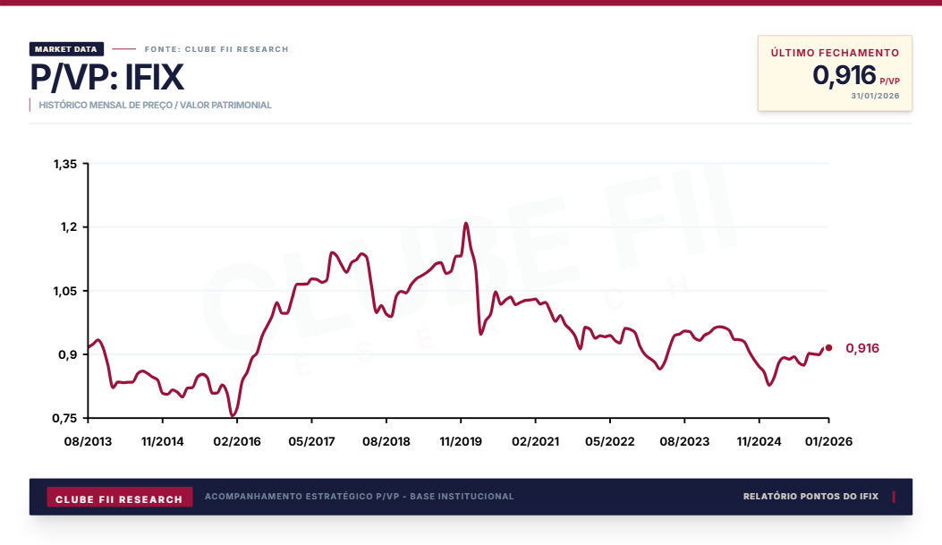
Task: Click the 31/01/2026 date in card
Action: (x=874, y=96)
